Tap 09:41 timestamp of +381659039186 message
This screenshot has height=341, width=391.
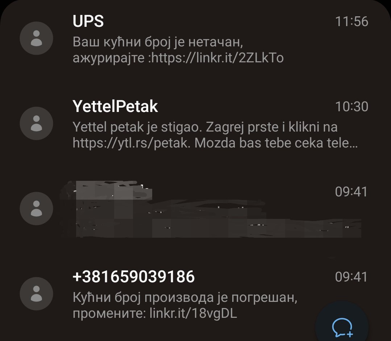click(x=352, y=277)
